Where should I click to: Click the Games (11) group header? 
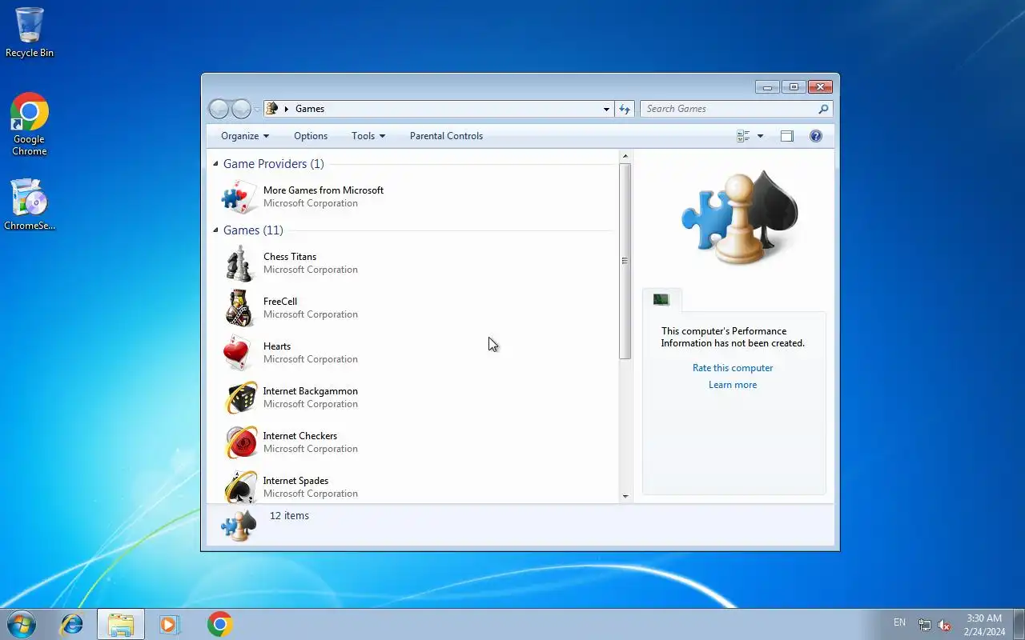coord(253,230)
